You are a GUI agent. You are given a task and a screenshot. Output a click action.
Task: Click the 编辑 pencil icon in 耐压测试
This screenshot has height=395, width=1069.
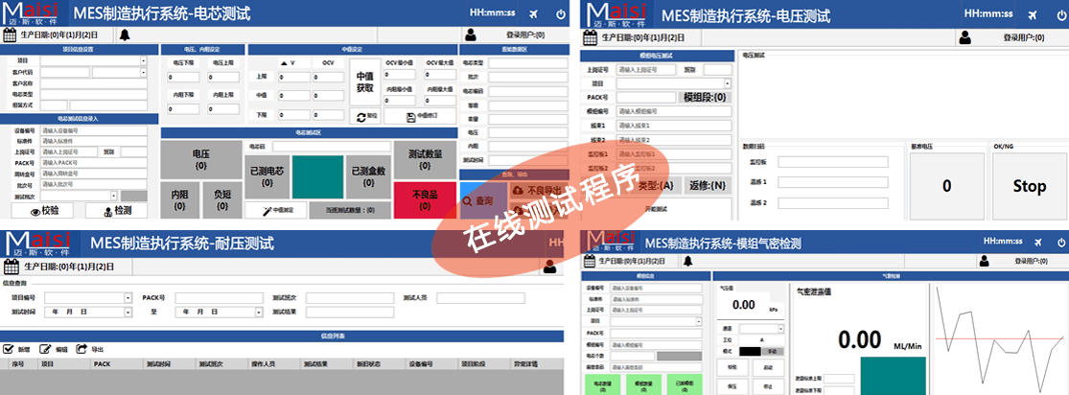pos(45,349)
